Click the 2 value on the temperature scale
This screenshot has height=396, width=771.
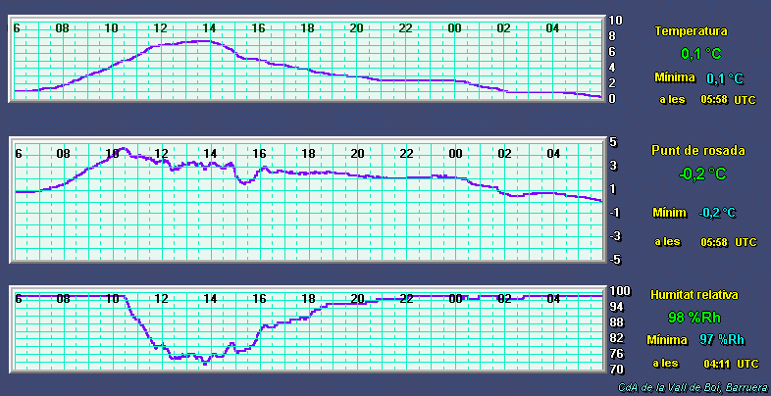[613, 83]
